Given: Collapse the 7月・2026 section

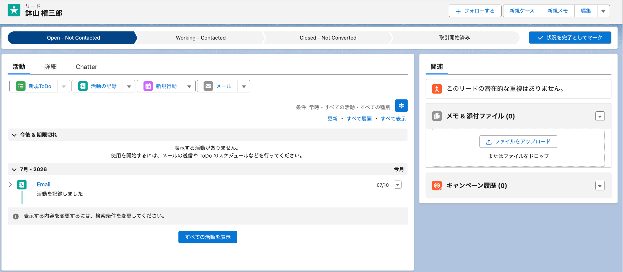Looking at the screenshot, I should pos(14,169).
